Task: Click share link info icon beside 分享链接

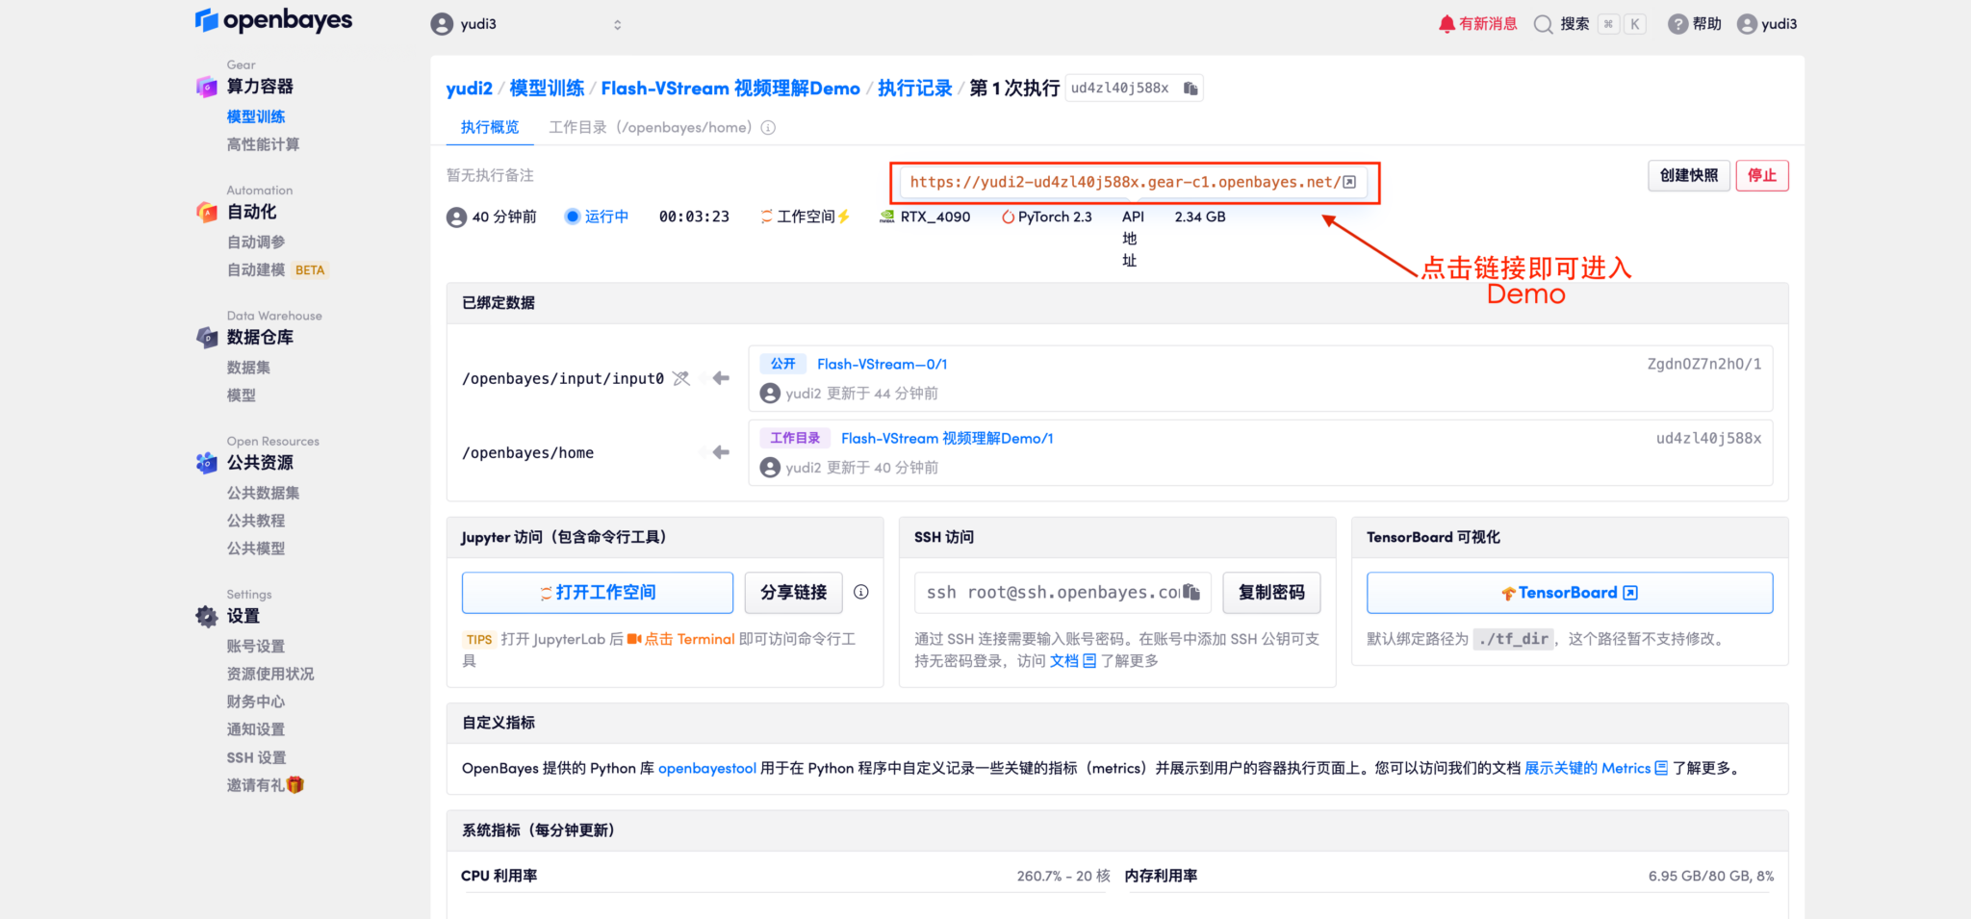Action: [861, 592]
